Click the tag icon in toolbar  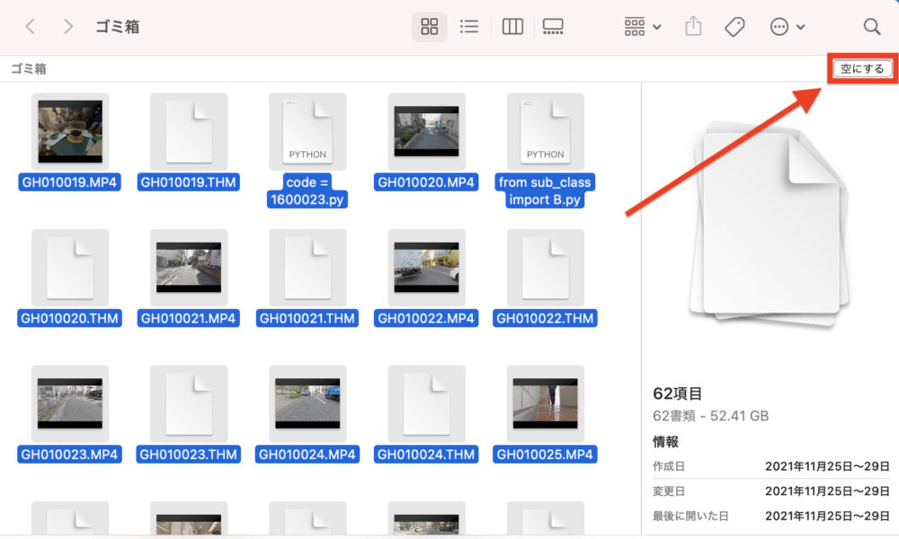[734, 26]
